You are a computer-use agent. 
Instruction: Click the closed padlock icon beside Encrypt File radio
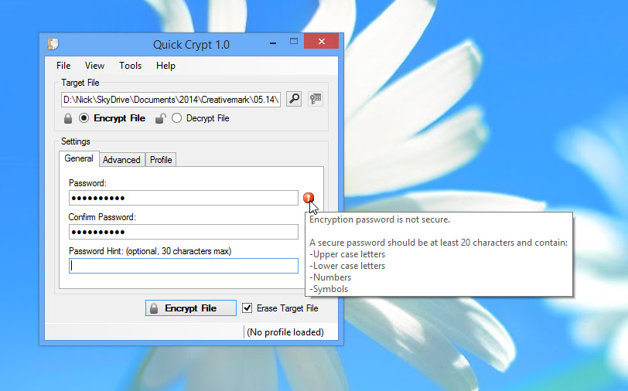pyautogui.click(x=68, y=118)
